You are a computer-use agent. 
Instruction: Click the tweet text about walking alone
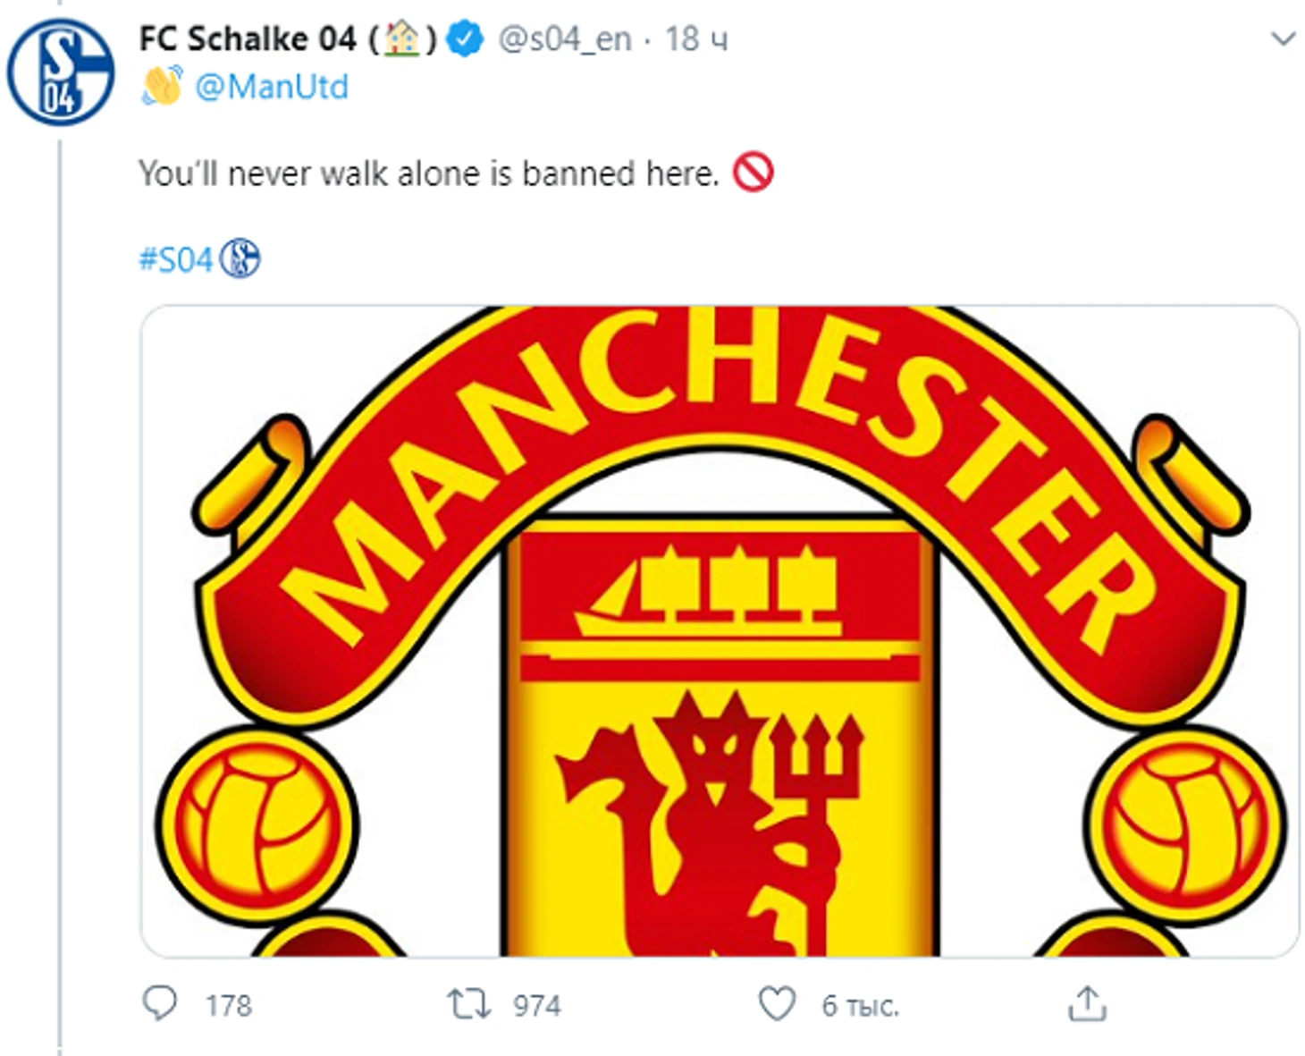coord(428,173)
